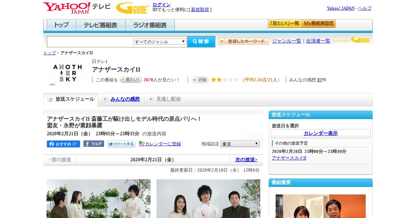The height and width of the screenshot is (218, 416).
Task: Click the 2670人が見たい！ count text
Action: (x=162, y=80)
